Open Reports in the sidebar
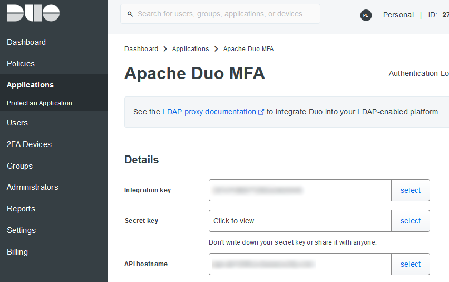This screenshot has width=449, height=282. (21, 209)
